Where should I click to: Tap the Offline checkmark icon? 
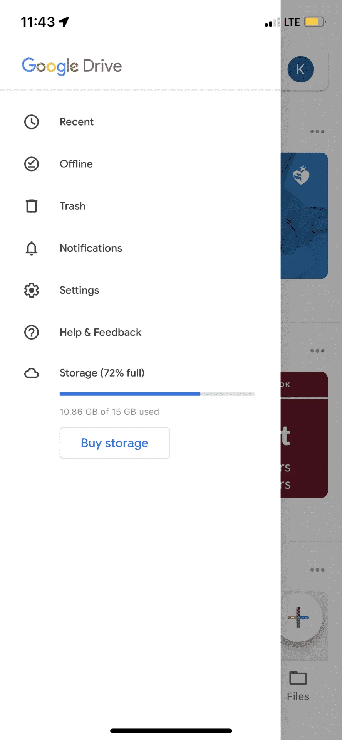click(x=32, y=164)
